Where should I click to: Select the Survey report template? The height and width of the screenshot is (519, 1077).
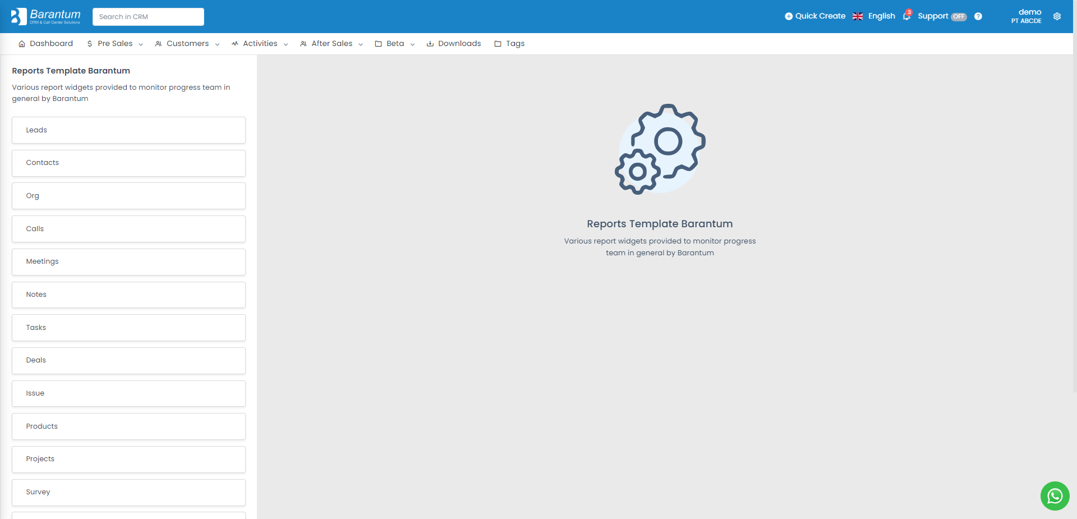point(128,493)
